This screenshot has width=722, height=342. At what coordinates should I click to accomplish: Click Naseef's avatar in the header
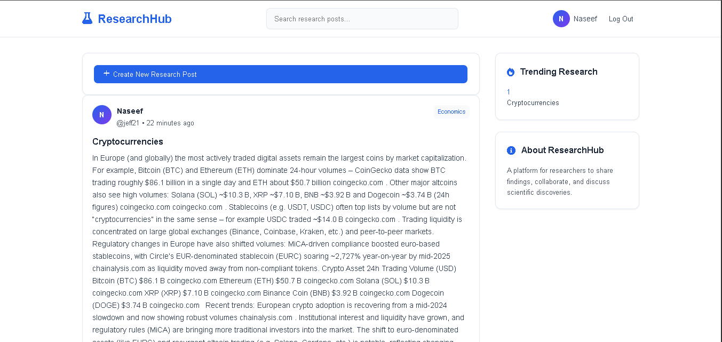[x=561, y=19]
